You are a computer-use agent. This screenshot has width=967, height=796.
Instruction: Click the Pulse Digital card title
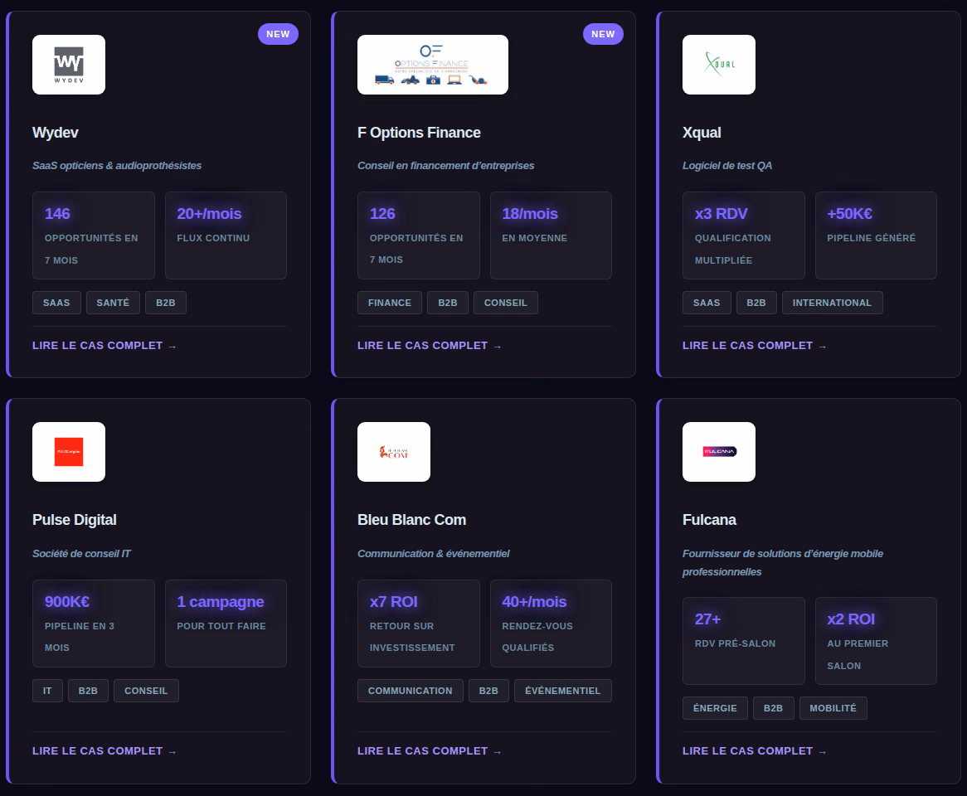click(x=75, y=520)
